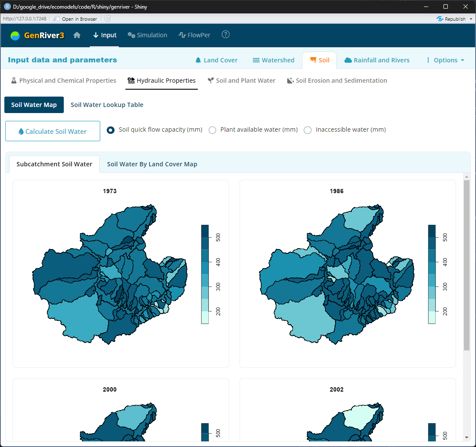Switch to Rainfall and Rivers tab

pos(377,60)
